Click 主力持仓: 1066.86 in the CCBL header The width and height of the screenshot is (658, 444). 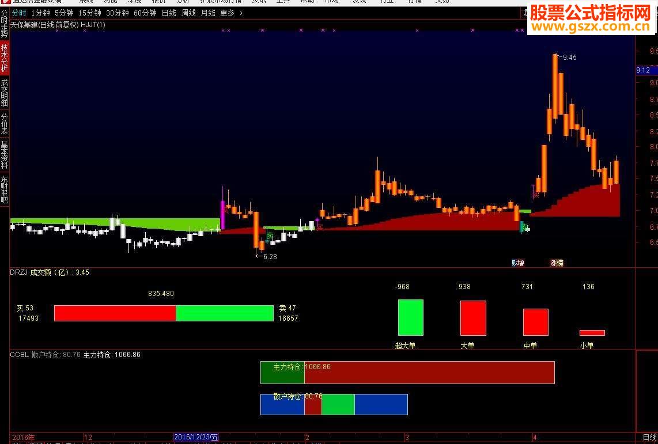112,355
